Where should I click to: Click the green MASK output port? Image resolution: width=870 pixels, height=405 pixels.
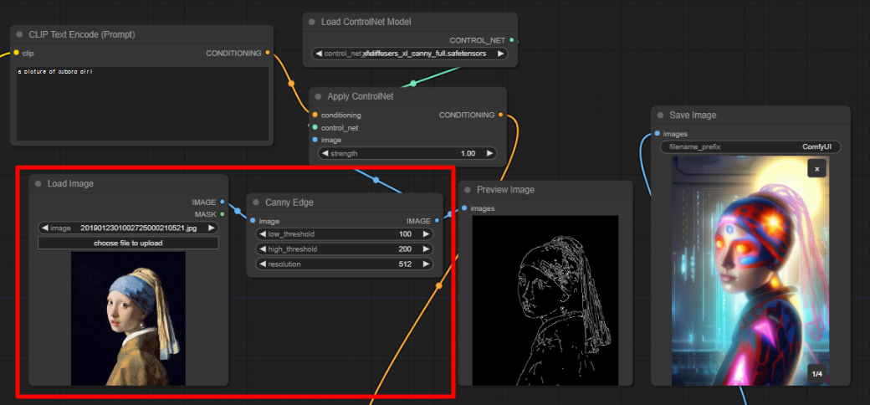222,214
